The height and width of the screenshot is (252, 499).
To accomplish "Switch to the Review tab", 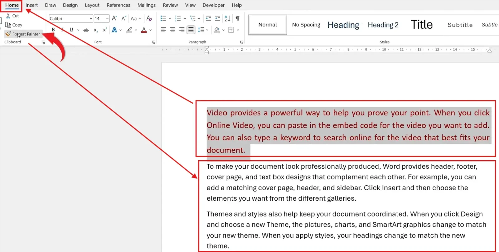I will click(170, 5).
